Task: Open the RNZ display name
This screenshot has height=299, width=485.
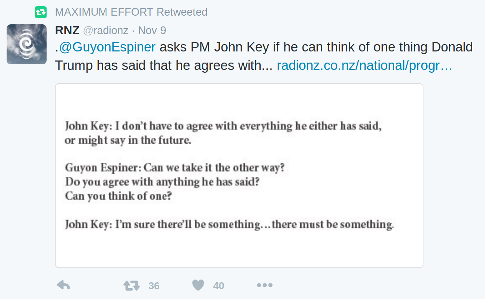Action: (67, 30)
